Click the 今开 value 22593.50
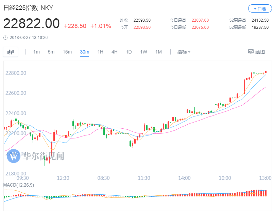This screenshot has height=213, width=274. [142, 27]
